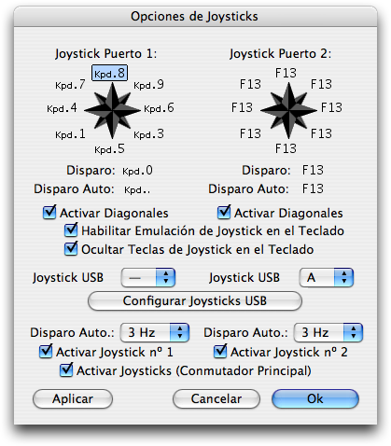
Task: Open the right Joystick USB dropdown showing A
Action: tap(327, 277)
